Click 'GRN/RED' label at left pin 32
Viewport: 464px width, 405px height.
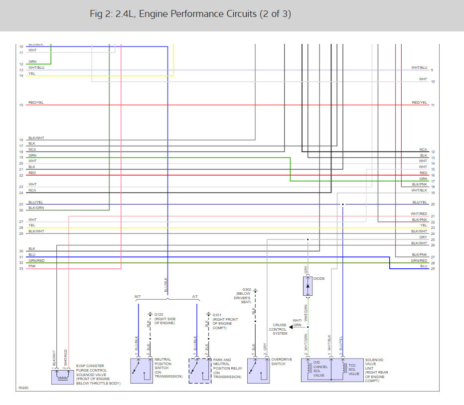(36, 260)
